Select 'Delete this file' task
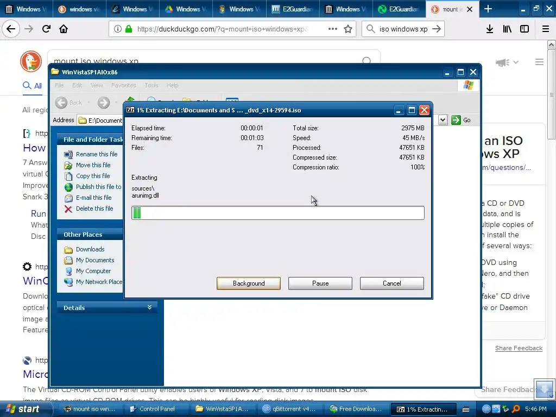The height and width of the screenshot is (417, 556). (x=94, y=208)
